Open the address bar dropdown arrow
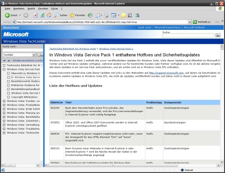The image size is (225, 173). click(x=189, y=22)
